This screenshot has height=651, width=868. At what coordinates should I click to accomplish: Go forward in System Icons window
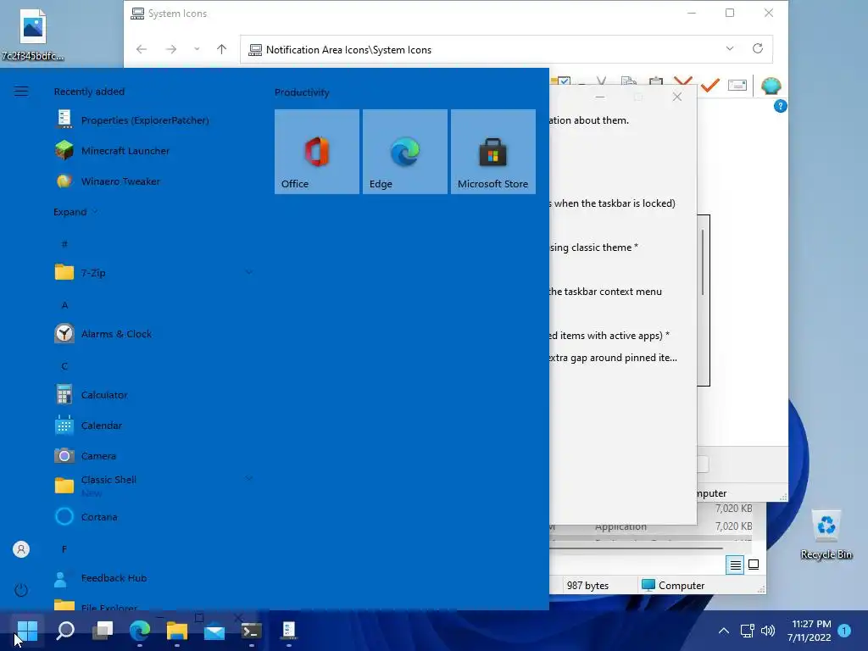[171, 49]
